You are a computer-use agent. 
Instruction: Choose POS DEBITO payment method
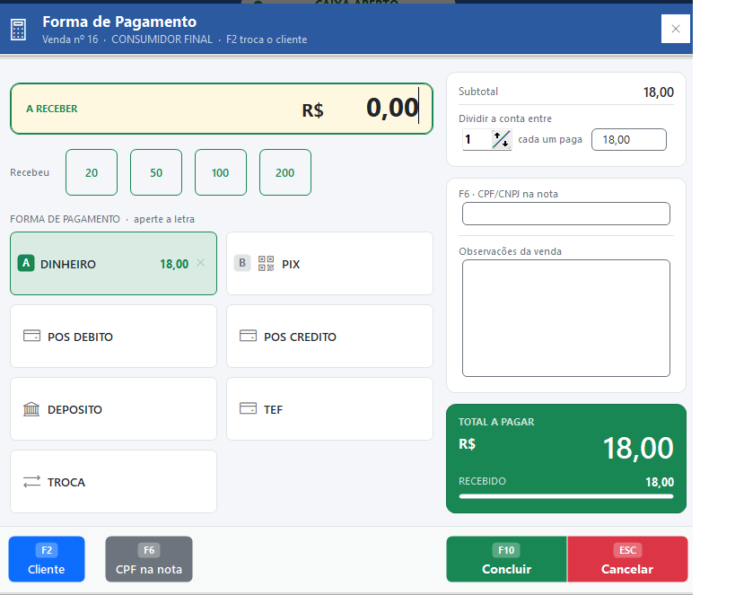tap(113, 337)
